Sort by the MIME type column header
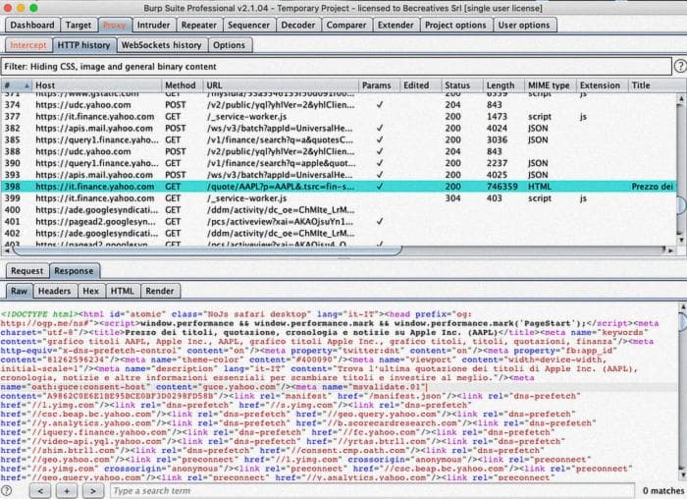This screenshot has height=499, width=687. (x=550, y=85)
